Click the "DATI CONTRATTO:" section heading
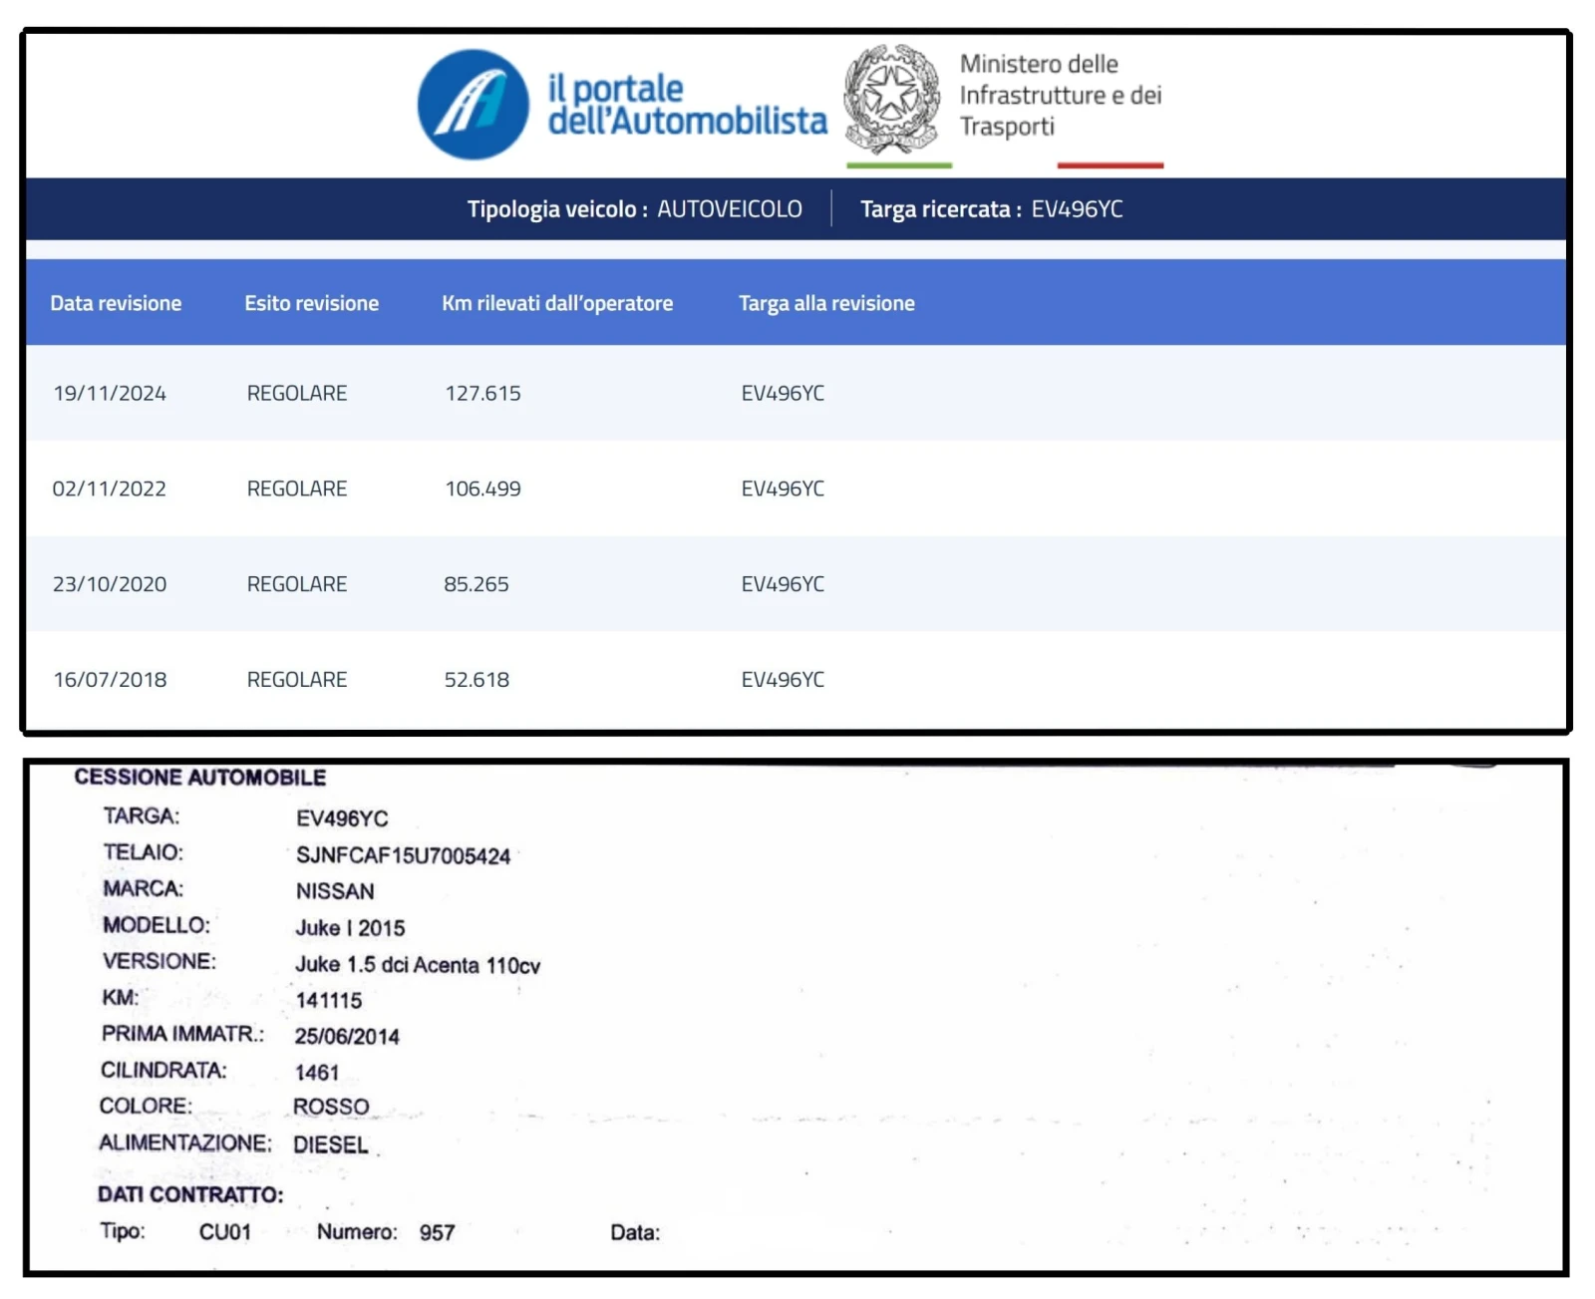The image size is (1595, 1299). [x=190, y=1195]
